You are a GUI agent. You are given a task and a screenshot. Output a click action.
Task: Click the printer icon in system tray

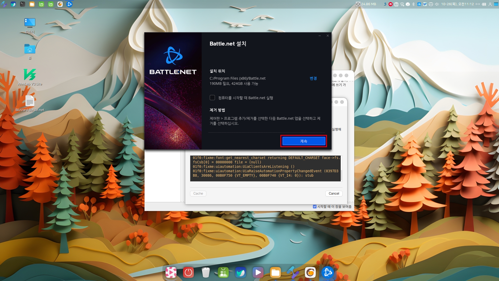(x=431, y=4)
